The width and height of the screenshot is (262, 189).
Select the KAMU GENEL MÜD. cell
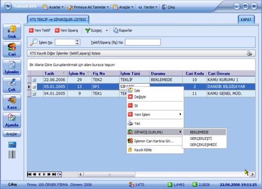[231, 94]
